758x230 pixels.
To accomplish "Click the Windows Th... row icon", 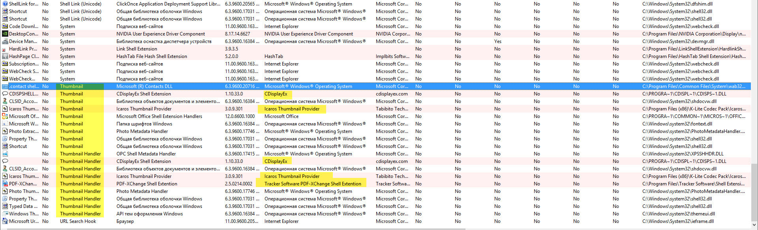I will (x=5, y=214).
